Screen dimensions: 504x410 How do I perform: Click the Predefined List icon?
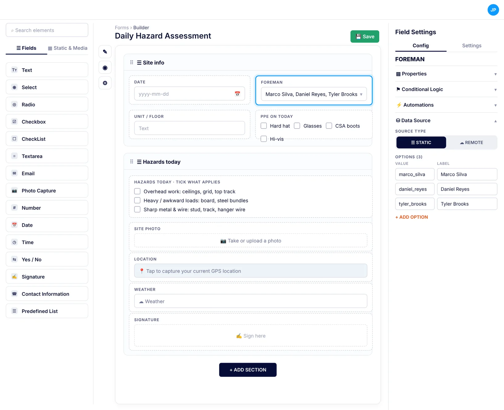pos(14,311)
